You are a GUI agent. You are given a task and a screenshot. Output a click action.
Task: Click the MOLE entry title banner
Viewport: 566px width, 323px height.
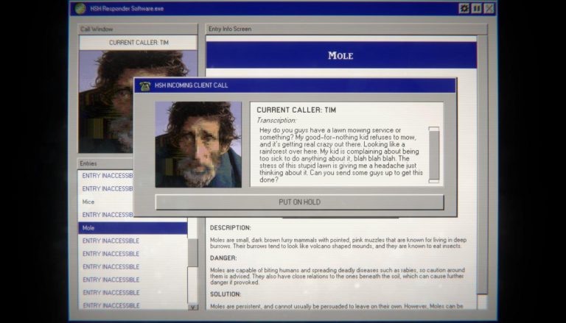[x=340, y=55]
